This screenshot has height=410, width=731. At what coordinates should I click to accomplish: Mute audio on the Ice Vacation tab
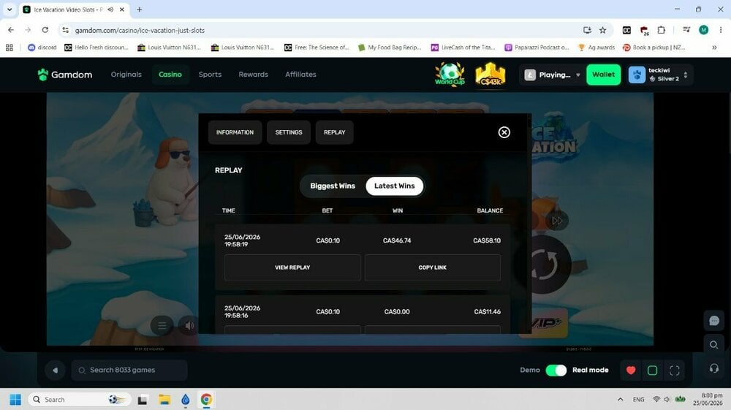pyautogui.click(x=110, y=10)
